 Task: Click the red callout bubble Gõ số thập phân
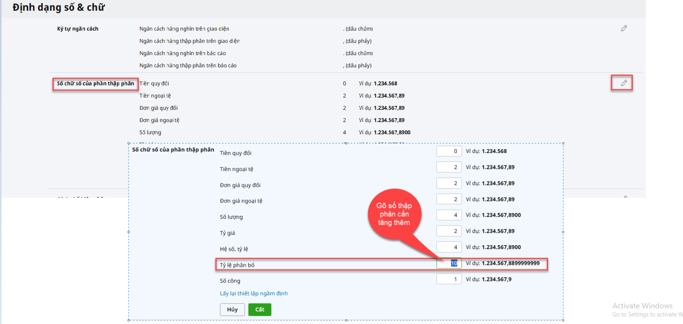pos(394,214)
